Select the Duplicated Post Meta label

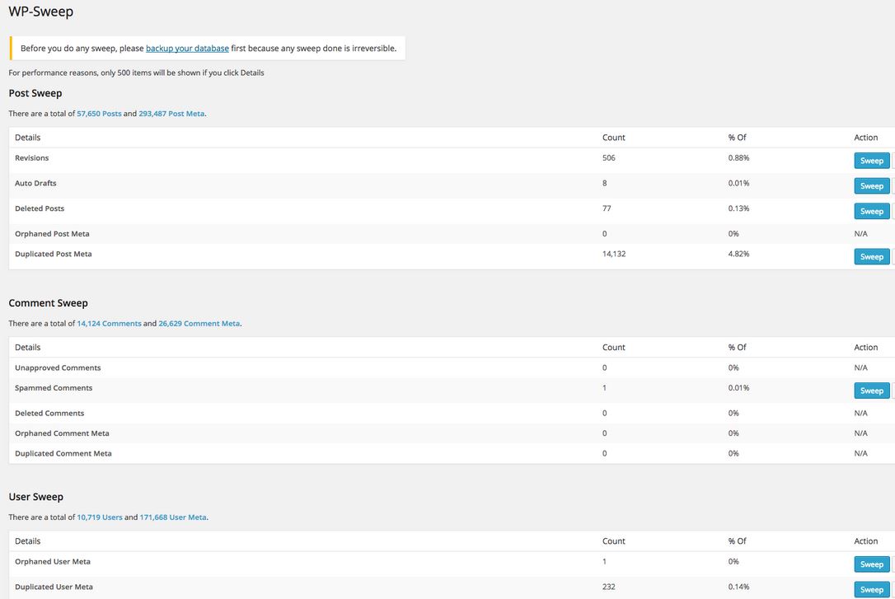pos(53,254)
